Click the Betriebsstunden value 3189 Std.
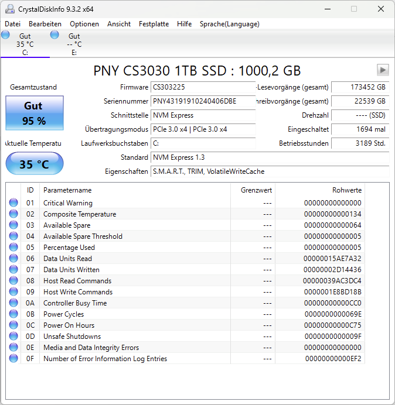 click(360, 143)
